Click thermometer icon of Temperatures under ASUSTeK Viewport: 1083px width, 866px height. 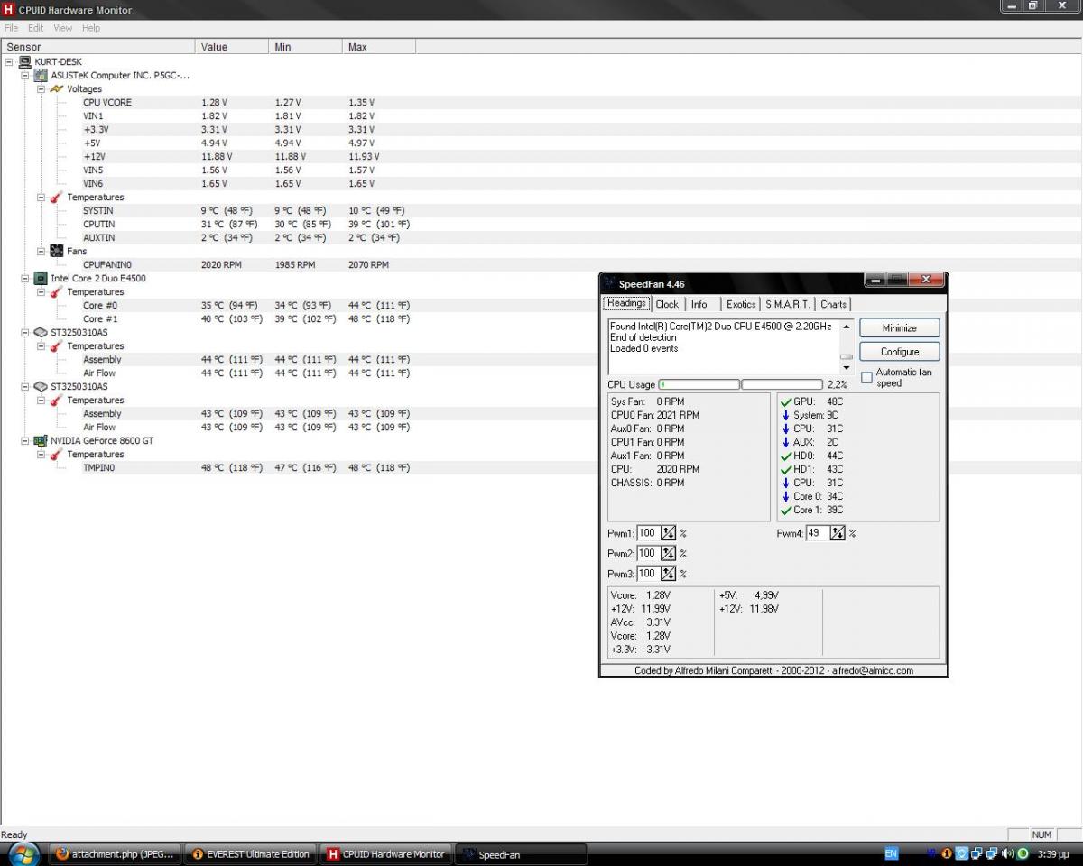pos(57,197)
